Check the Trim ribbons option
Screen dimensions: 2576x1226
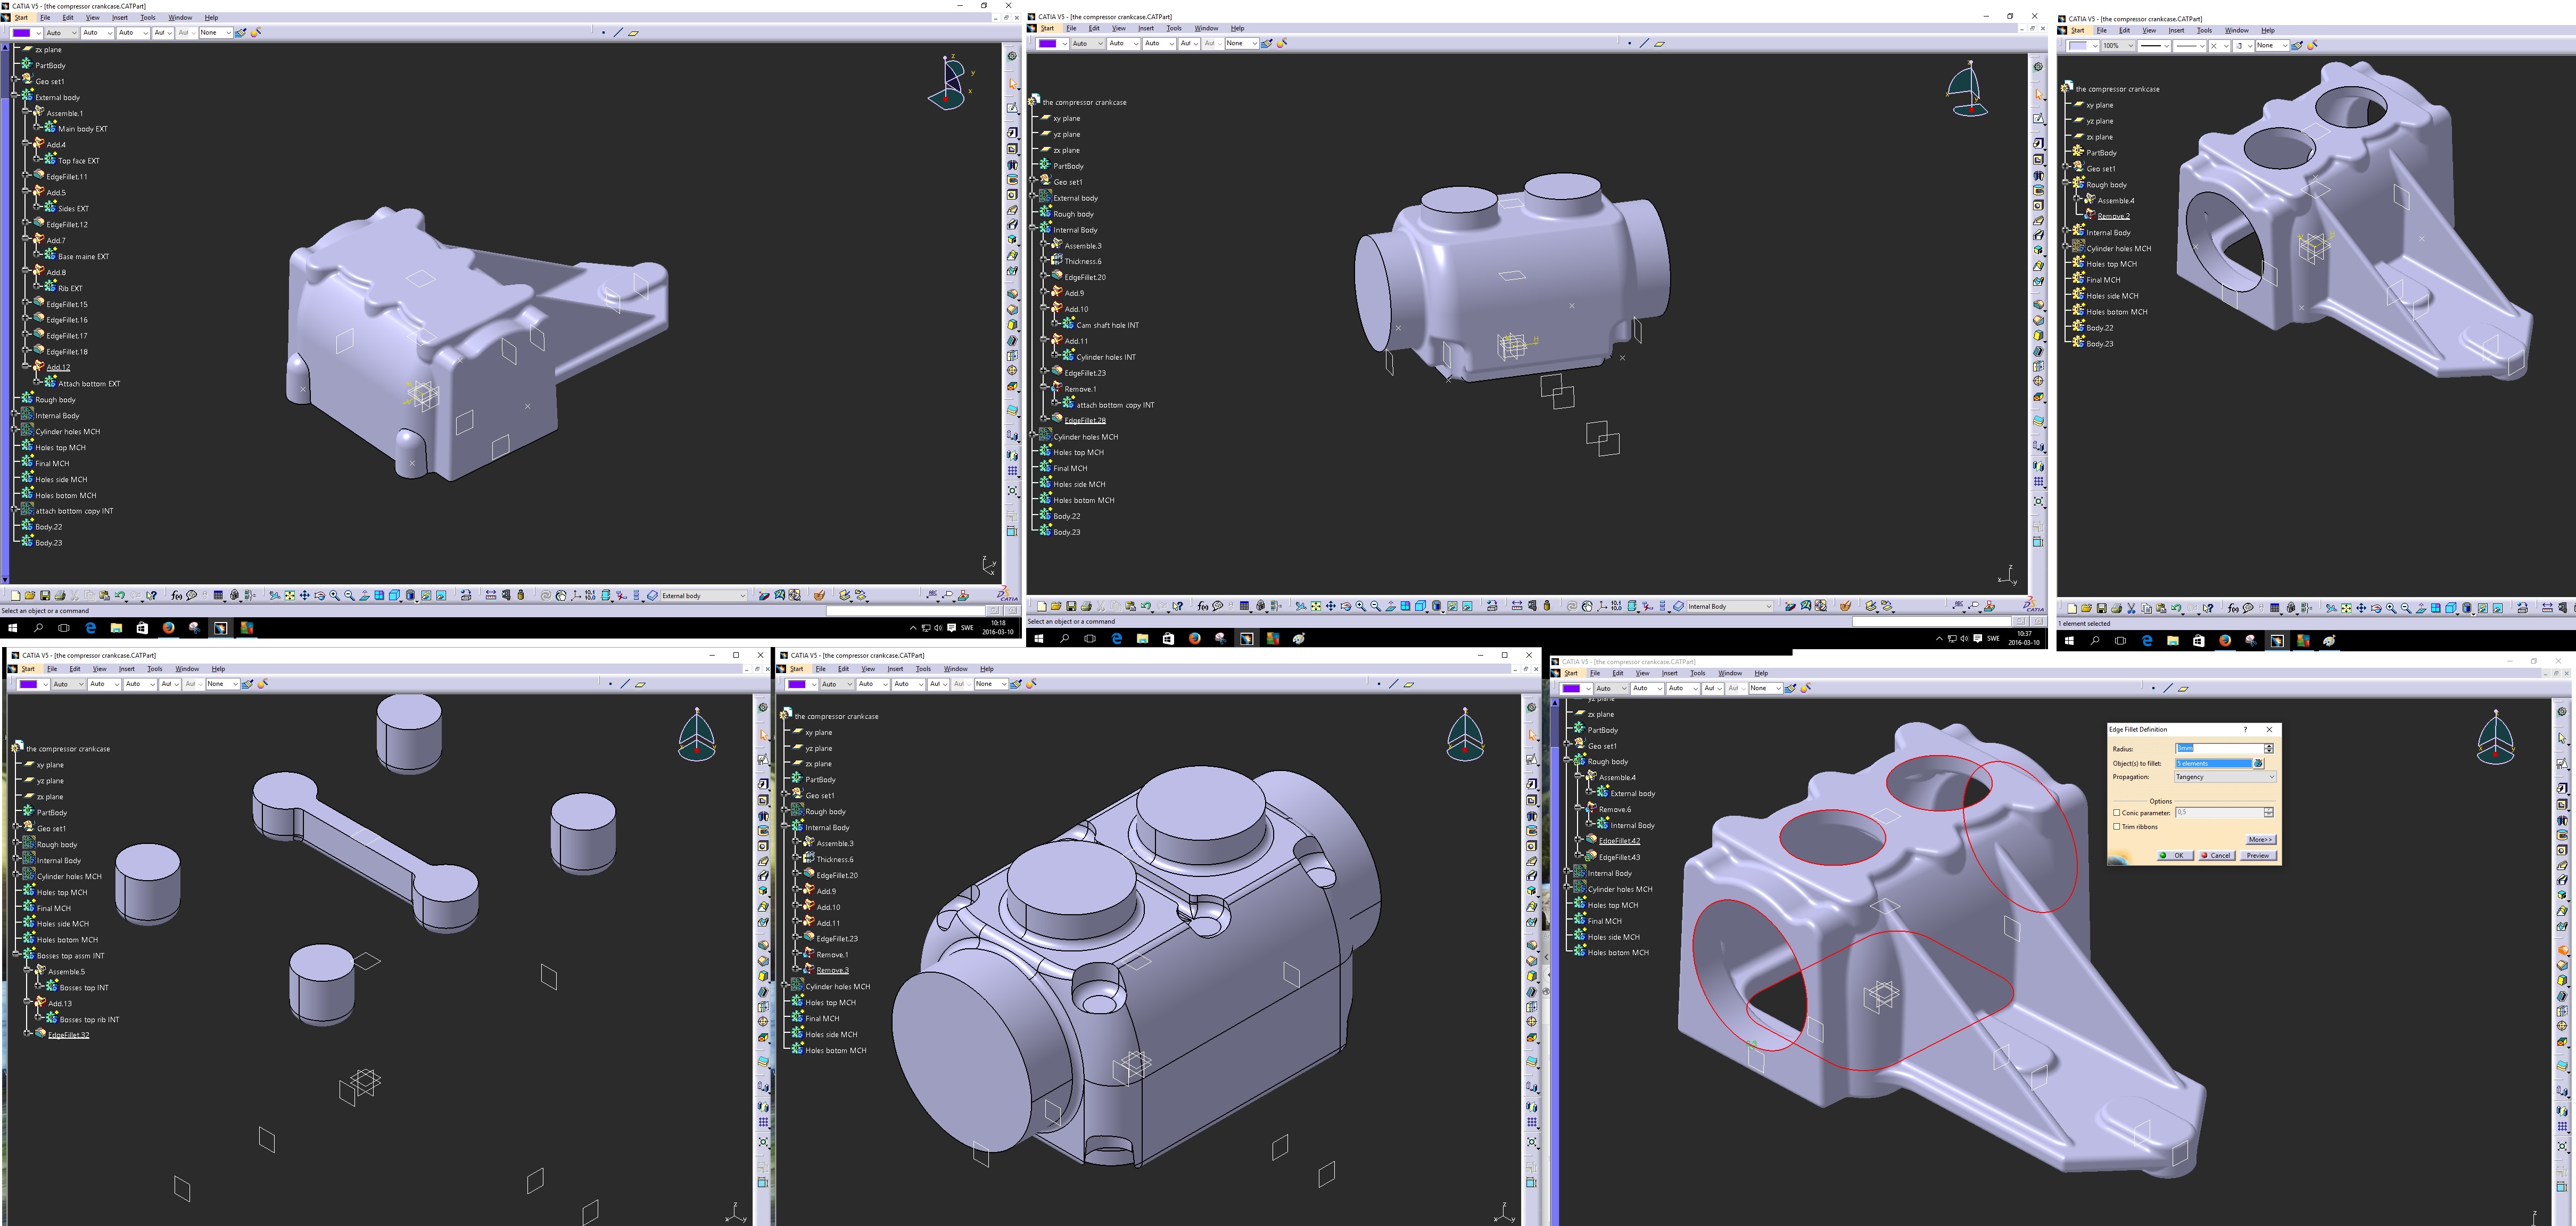pyautogui.click(x=2117, y=827)
